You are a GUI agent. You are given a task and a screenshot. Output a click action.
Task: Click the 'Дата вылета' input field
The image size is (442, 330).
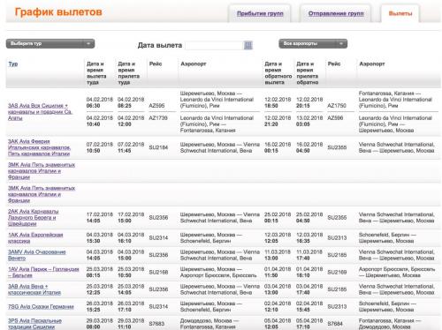[x=214, y=45]
